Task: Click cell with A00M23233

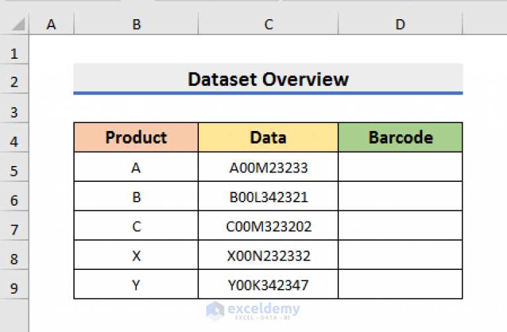Action: 268,167
